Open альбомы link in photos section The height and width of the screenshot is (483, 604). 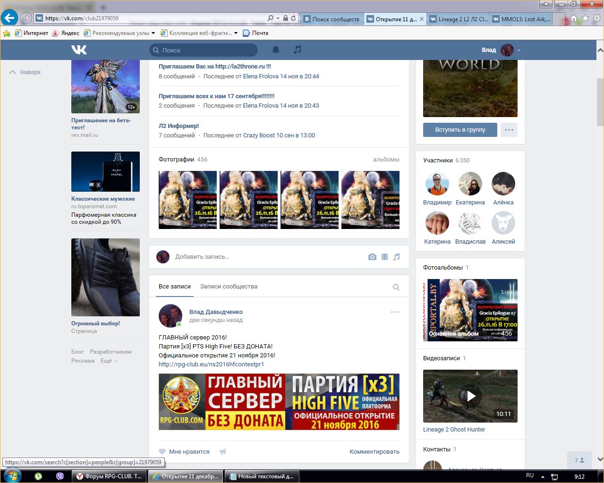click(x=386, y=160)
